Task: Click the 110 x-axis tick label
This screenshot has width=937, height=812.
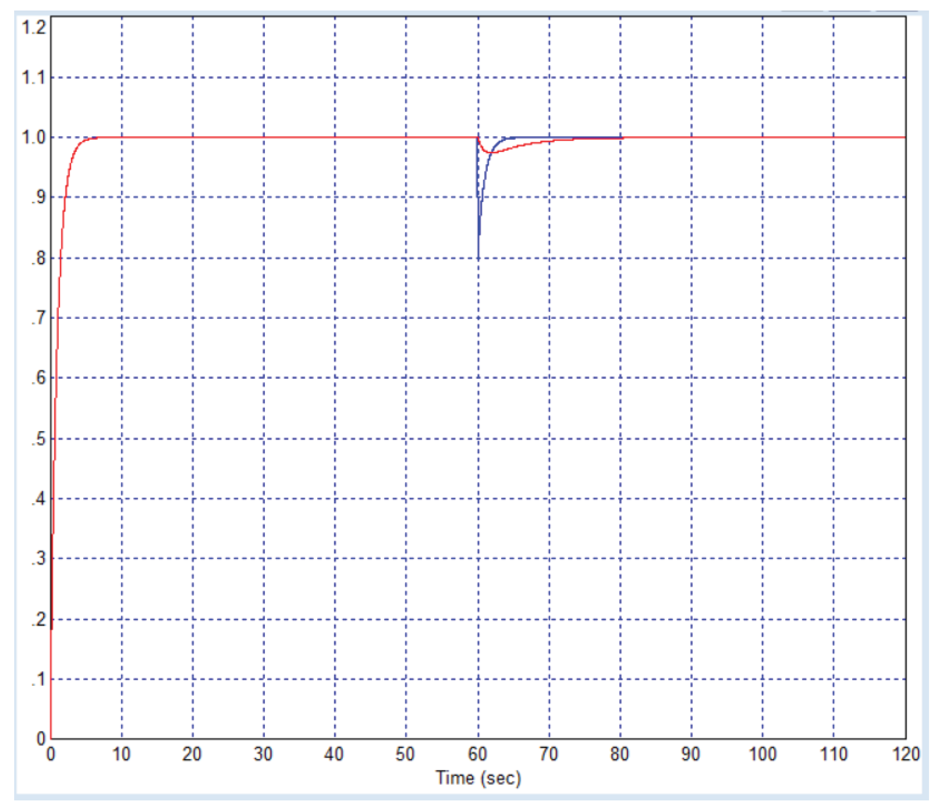Action: coord(834,754)
